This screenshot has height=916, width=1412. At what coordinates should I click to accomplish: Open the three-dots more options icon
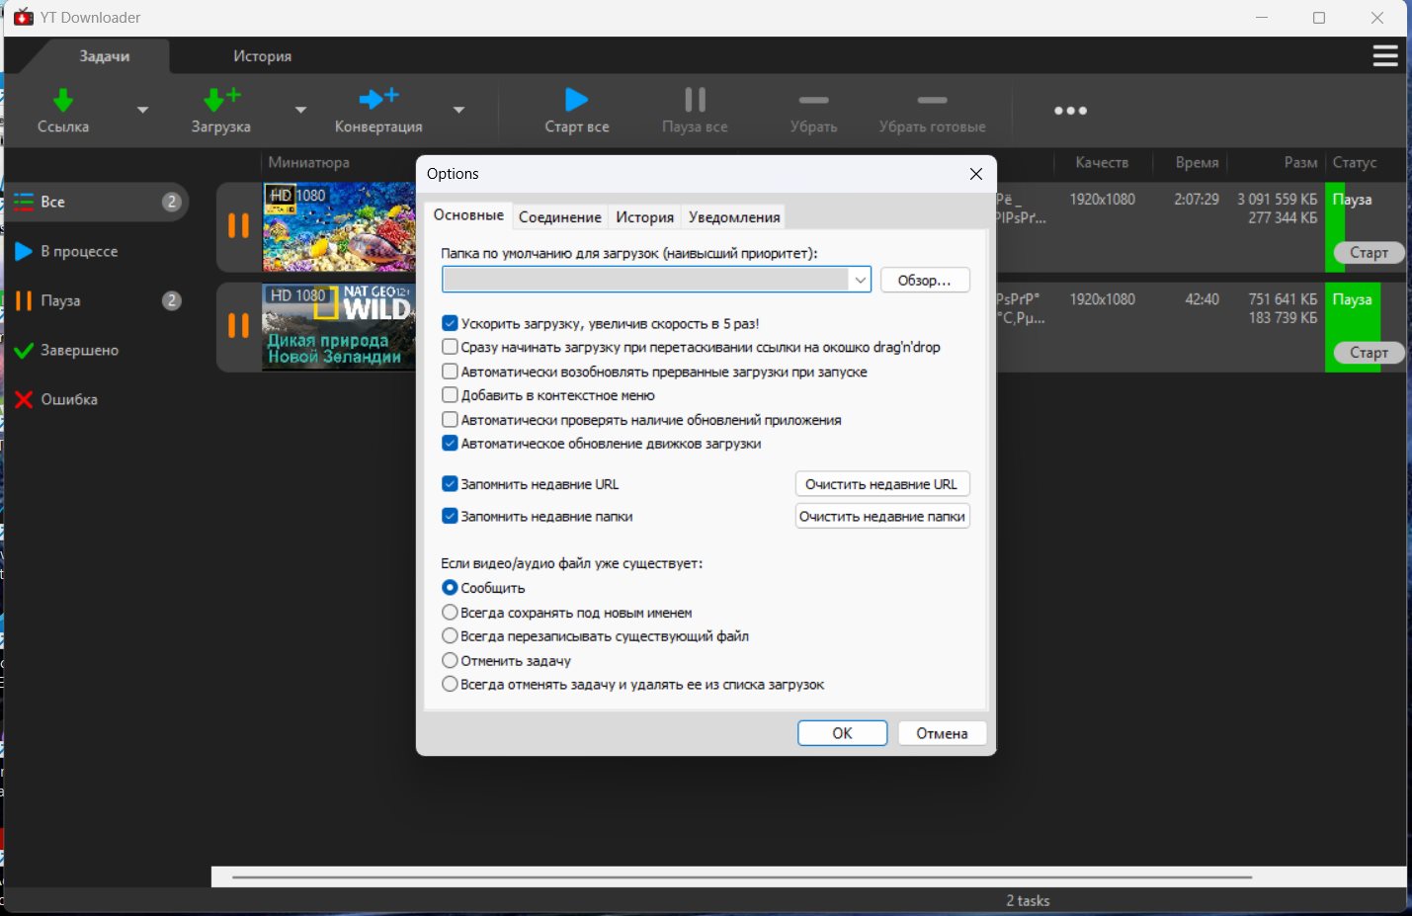click(x=1070, y=111)
